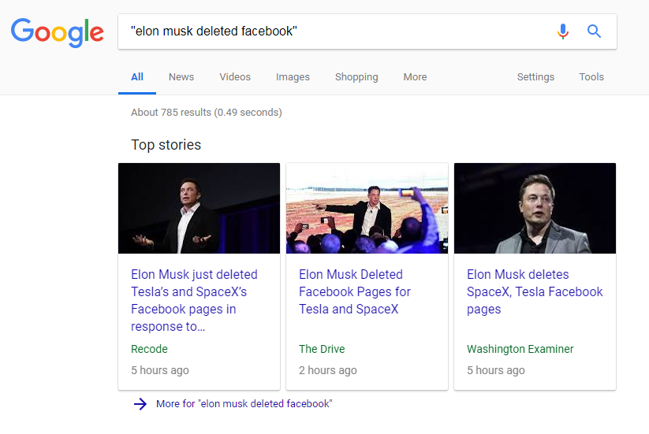Click the blue magnifier search button
Viewport: 649px width, 434px height.
click(594, 31)
